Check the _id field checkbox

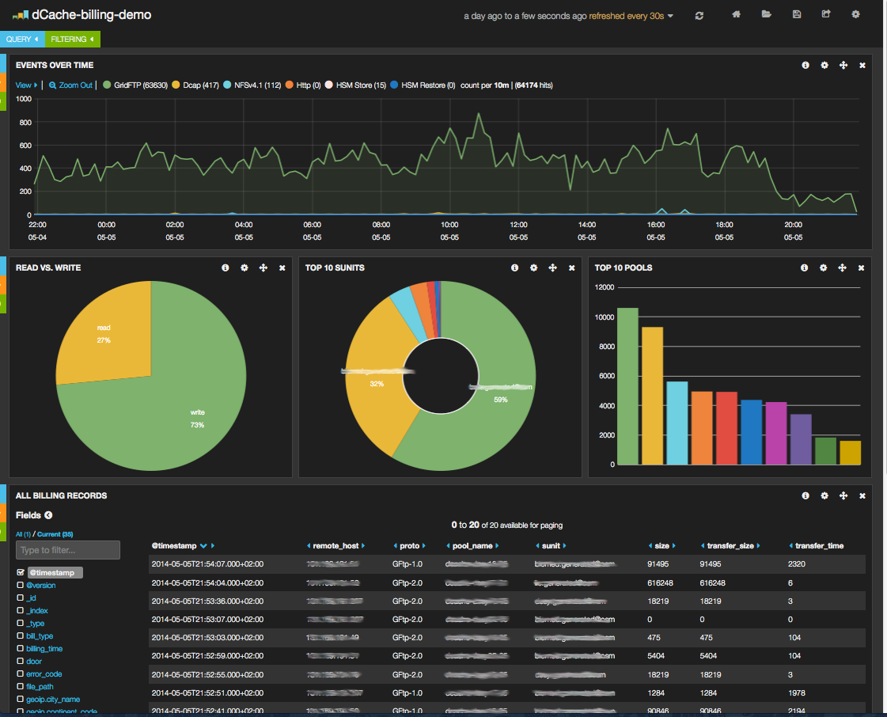click(21, 597)
